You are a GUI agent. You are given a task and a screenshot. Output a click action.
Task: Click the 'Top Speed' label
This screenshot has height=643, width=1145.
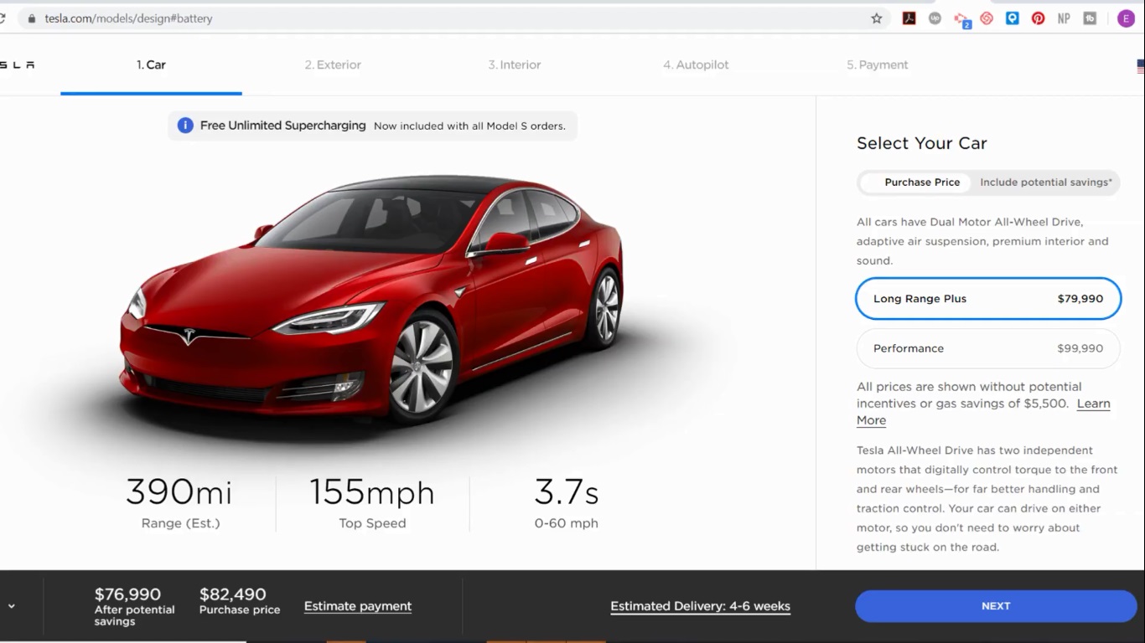coord(372,524)
